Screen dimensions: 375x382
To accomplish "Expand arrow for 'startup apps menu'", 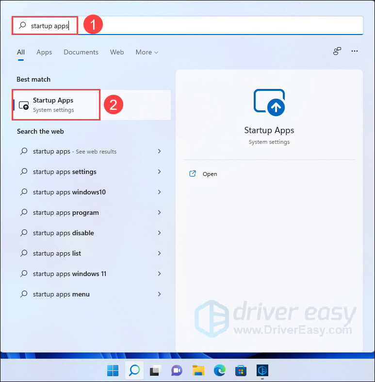I will tap(159, 294).
